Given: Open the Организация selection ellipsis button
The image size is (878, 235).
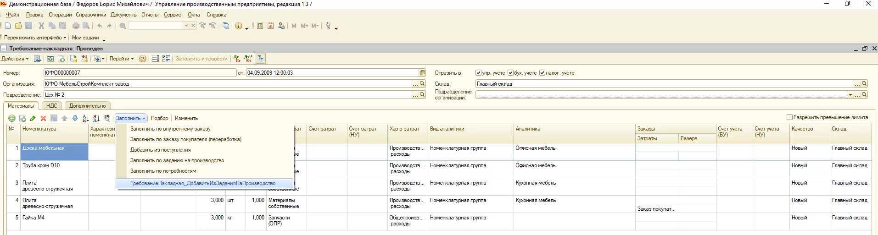Looking at the screenshot, I should coord(415,84).
